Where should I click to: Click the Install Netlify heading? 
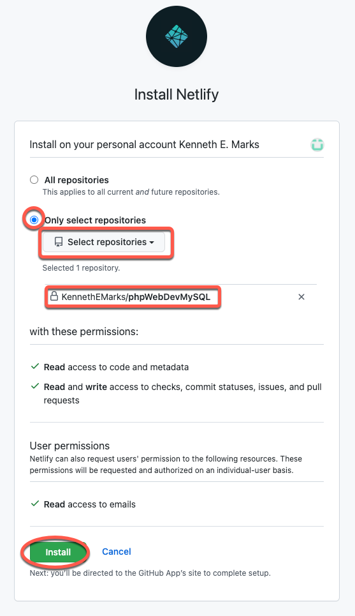[177, 94]
